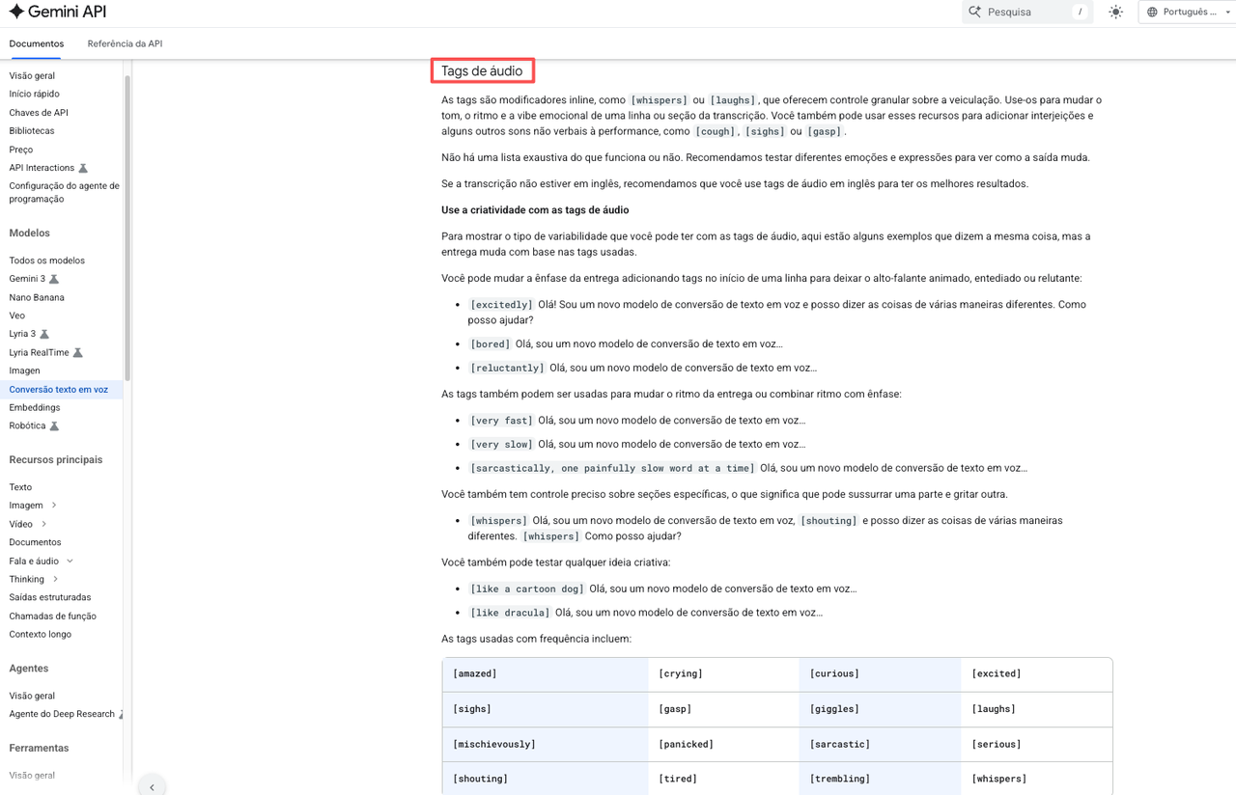Go to Chaves de API

[x=39, y=113]
